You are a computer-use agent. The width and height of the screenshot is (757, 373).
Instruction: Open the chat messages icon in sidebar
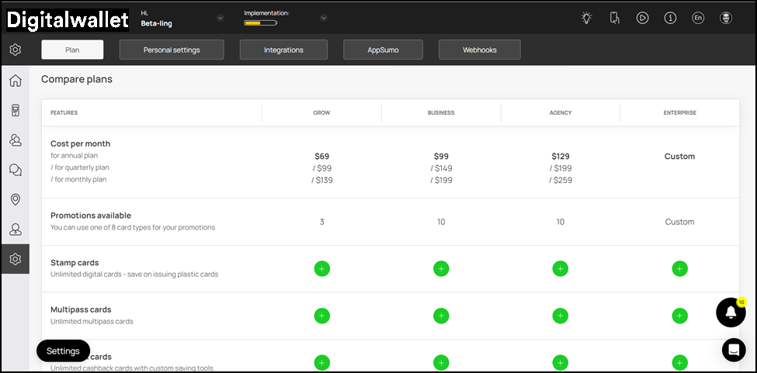pos(15,170)
